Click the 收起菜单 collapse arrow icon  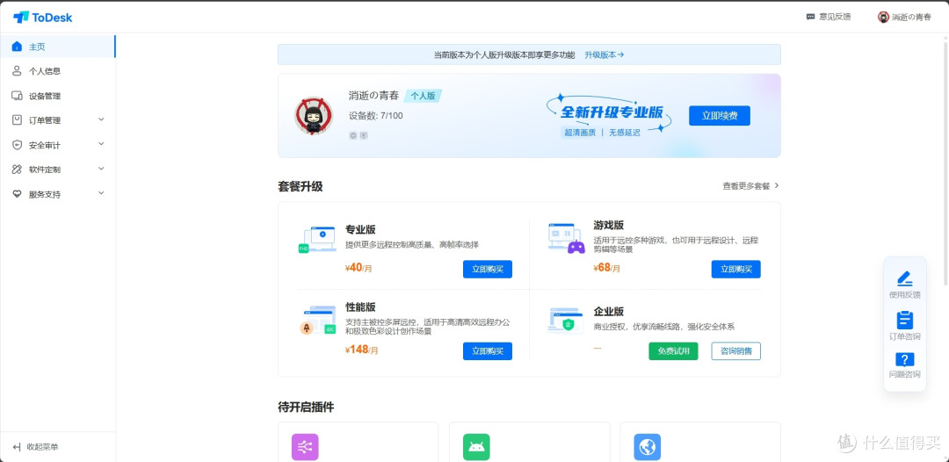coord(17,447)
